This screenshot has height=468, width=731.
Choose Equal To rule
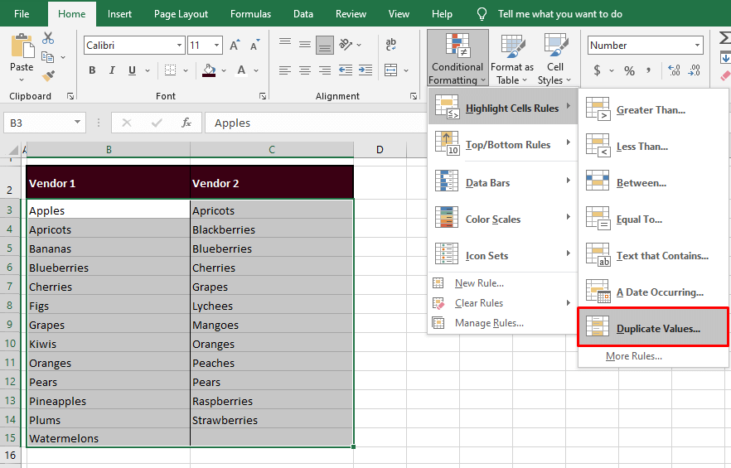(653, 219)
